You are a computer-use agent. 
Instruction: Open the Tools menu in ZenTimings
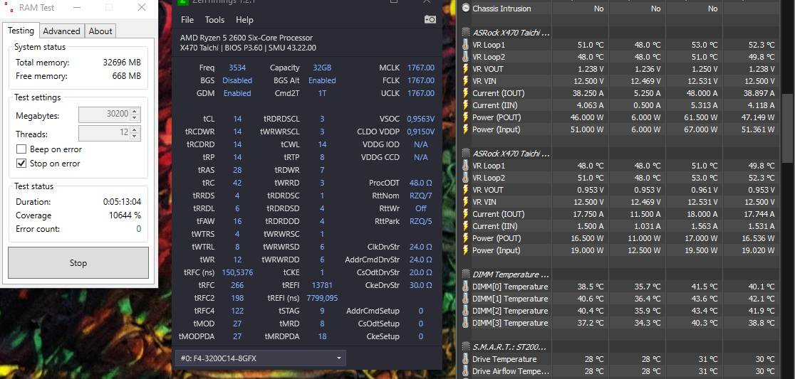(214, 20)
